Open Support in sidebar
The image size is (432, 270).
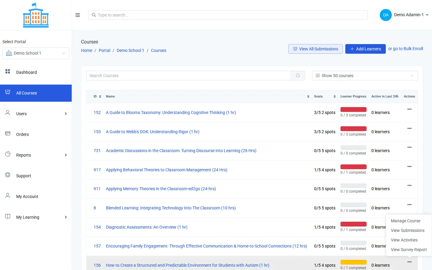pyautogui.click(x=36, y=176)
